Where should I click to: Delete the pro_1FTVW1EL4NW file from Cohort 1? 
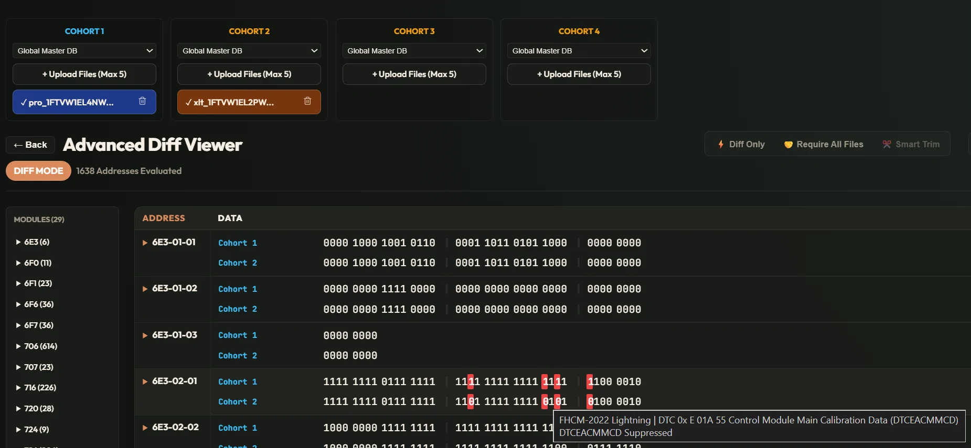click(x=142, y=101)
